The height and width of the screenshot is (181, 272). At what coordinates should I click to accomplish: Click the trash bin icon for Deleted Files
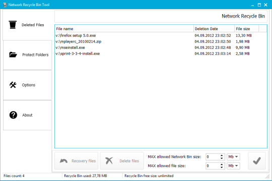(13, 25)
